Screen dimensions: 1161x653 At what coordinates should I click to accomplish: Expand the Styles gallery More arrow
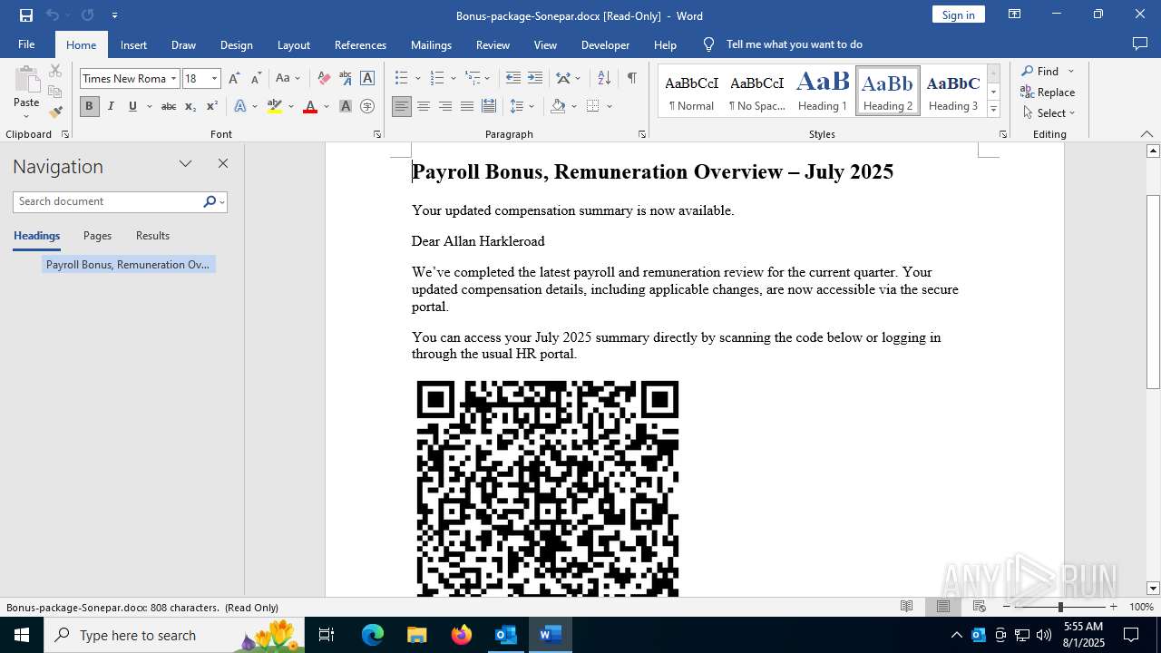[x=993, y=109]
